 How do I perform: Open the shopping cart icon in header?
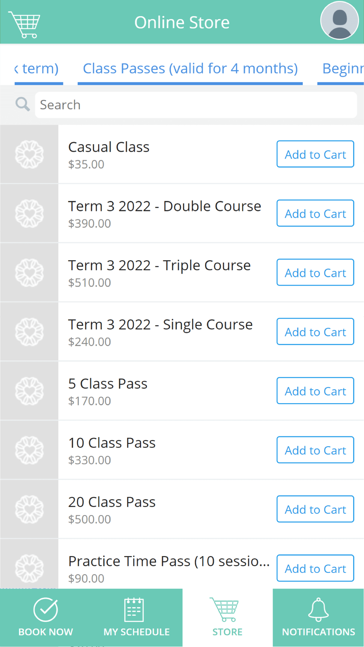pyautogui.click(x=24, y=24)
